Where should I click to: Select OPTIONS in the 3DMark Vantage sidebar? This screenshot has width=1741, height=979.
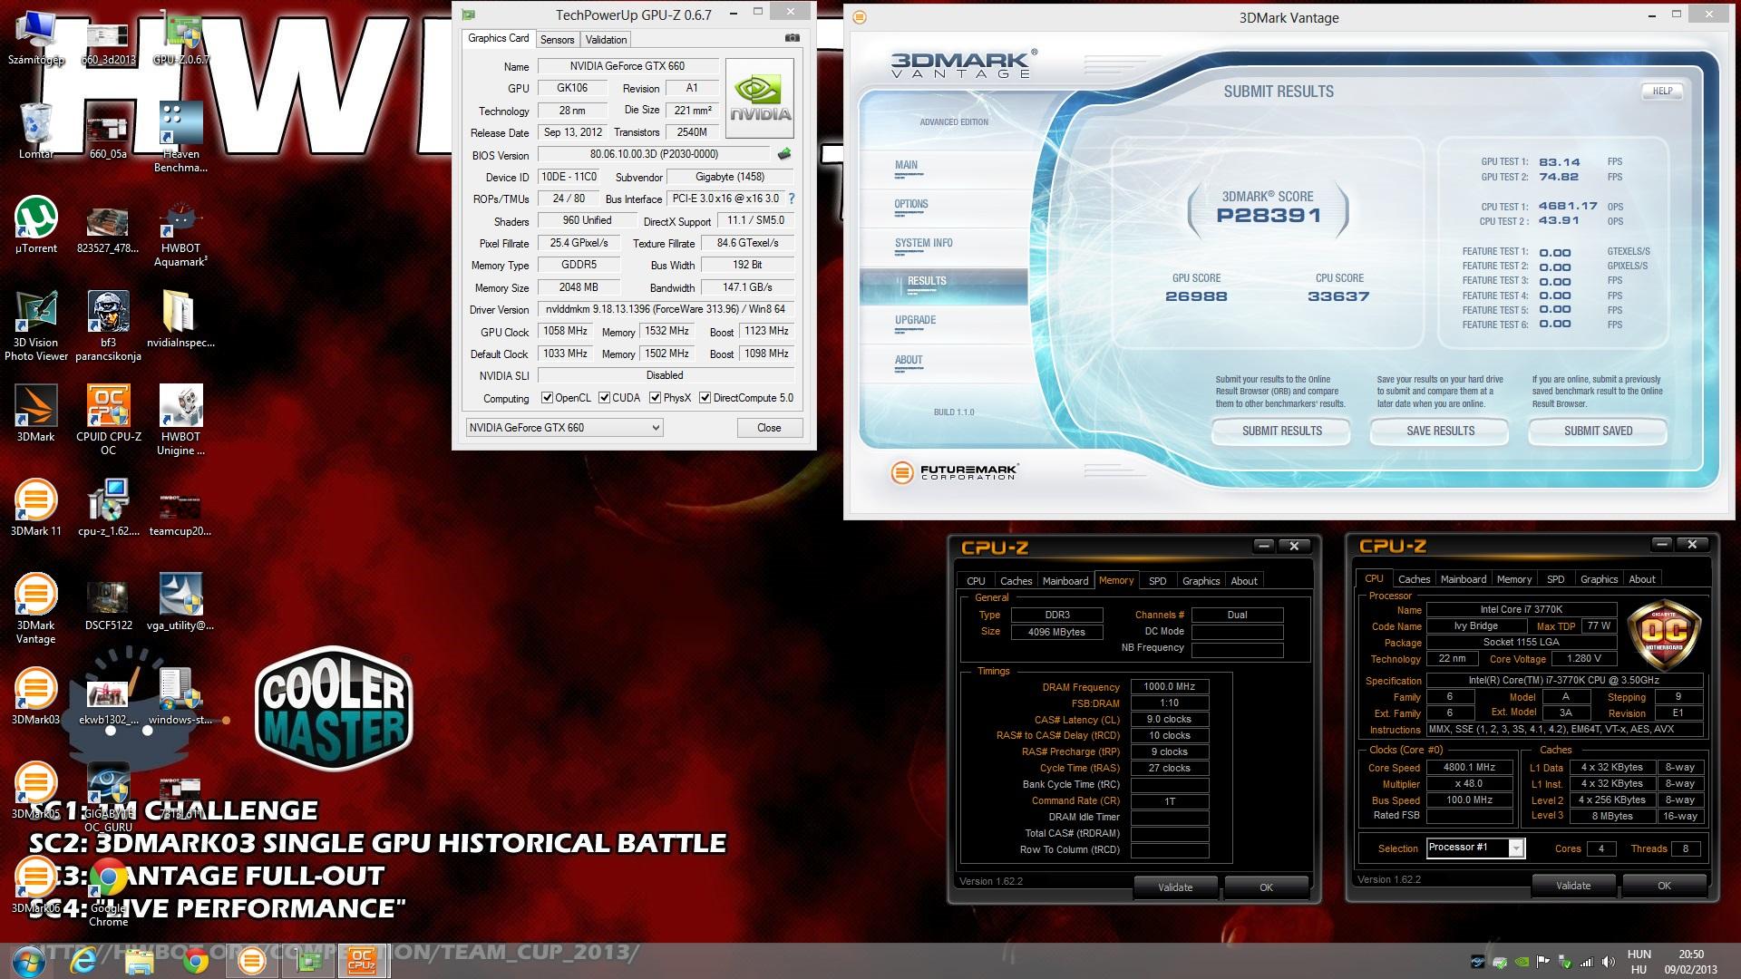[x=911, y=204]
